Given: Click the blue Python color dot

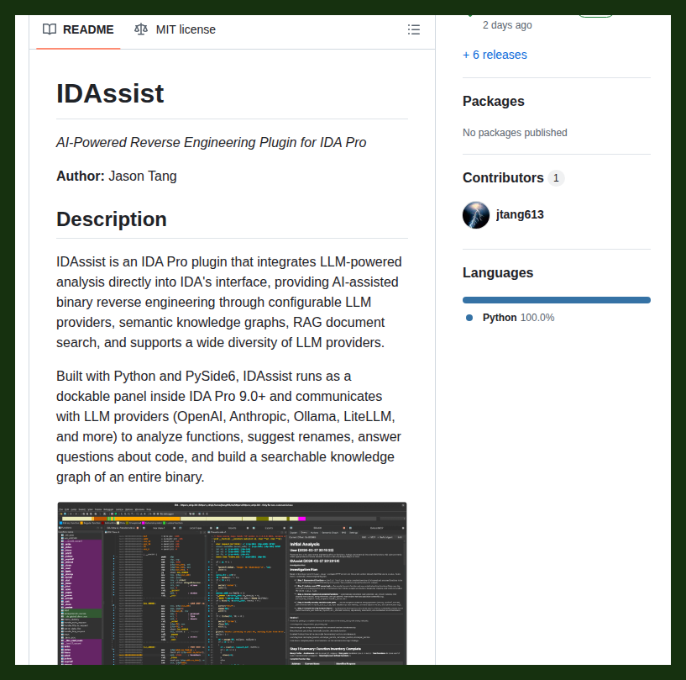Looking at the screenshot, I should pyautogui.click(x=469, y=318).
